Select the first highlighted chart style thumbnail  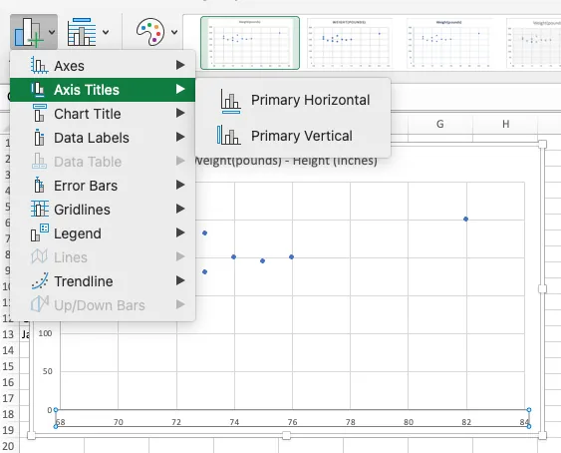250,43
